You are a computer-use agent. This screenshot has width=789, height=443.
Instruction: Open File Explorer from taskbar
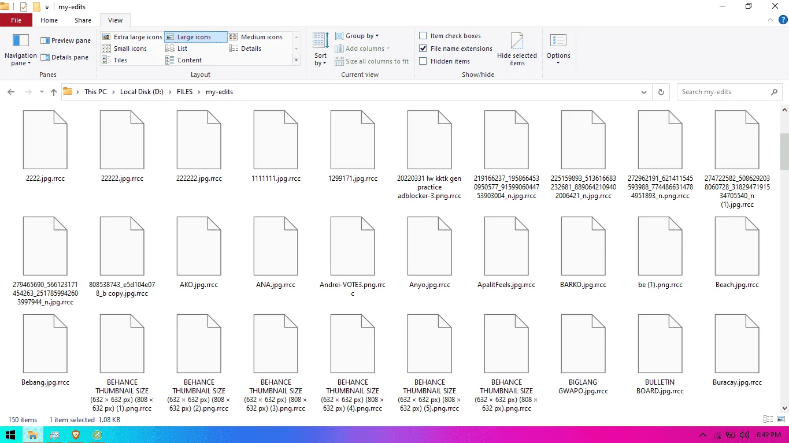click(x=33, y=435)
